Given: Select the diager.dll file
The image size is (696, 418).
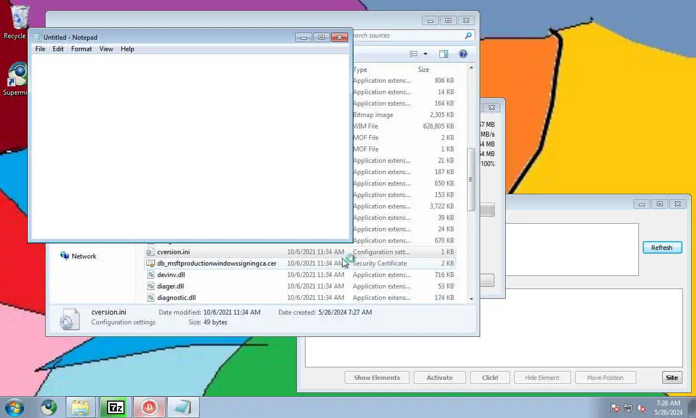Looking at the screenshot, I should pyautogui.click(x=301, y=286).
